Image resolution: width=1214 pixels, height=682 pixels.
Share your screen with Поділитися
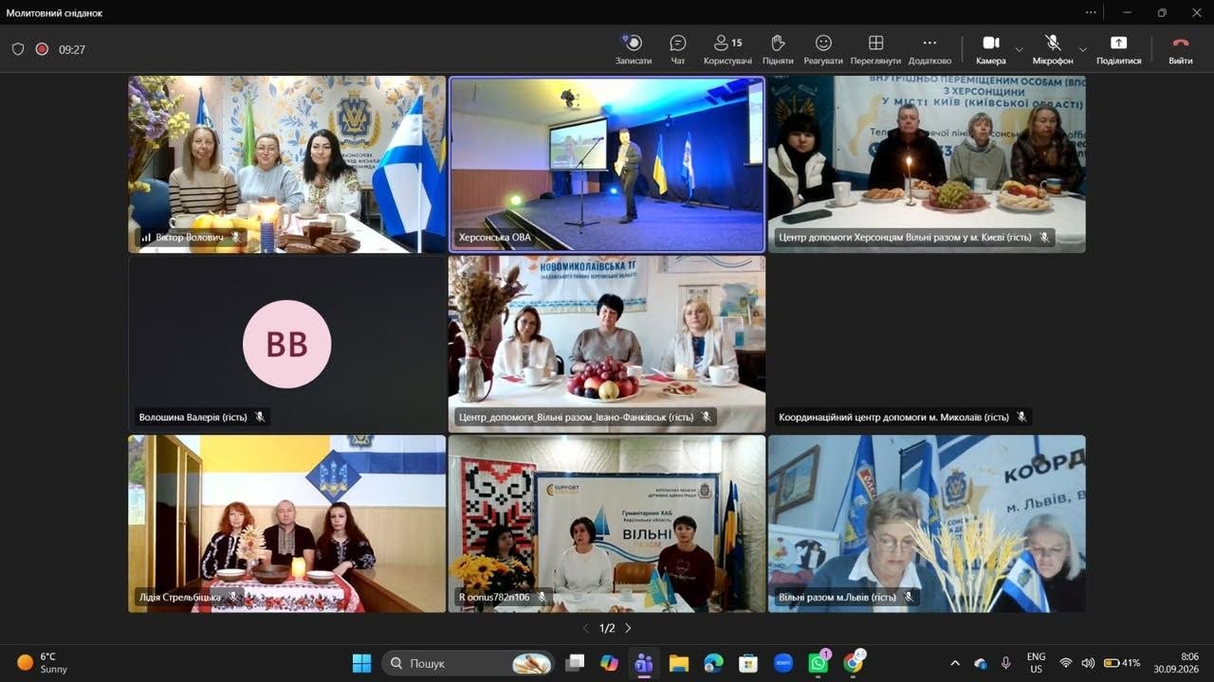pos(1119,49)
